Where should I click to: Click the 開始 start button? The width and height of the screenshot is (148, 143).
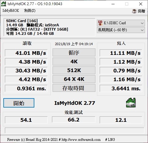point(19,103)
